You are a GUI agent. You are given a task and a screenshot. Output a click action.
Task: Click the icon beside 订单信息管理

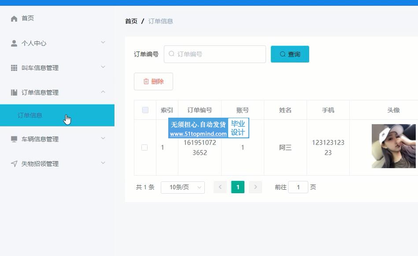[x=14, y=93]
